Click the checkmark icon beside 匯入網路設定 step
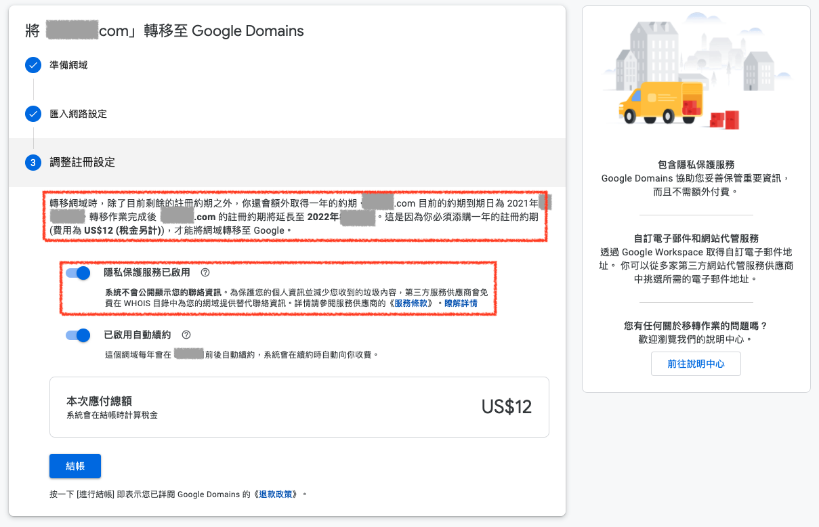Image resolution: width=819 pixels, height=527 pixels. tap(33, 114)
